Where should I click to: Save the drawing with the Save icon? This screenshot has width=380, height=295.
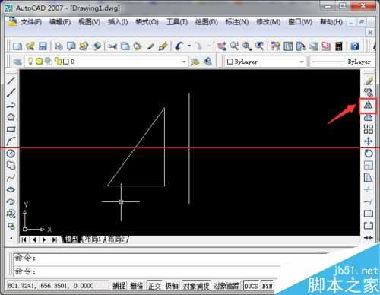43,46
